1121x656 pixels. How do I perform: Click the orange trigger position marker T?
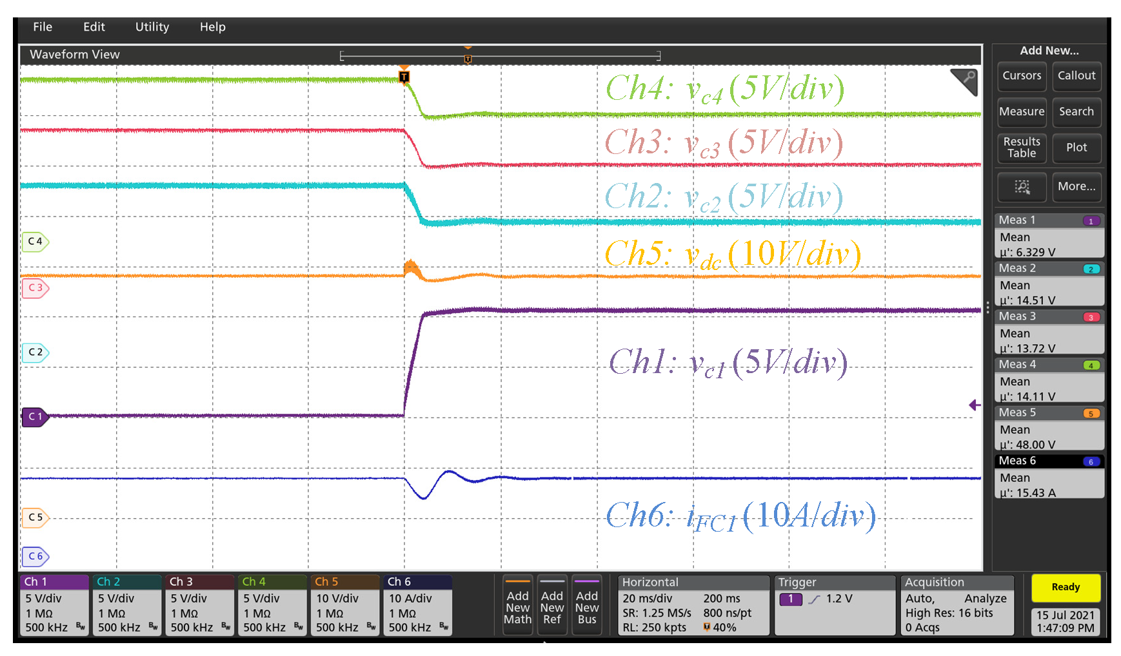tap(404, 77)
